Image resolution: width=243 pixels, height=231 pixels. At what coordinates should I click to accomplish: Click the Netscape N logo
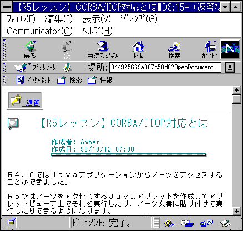(x=230, y=49)
